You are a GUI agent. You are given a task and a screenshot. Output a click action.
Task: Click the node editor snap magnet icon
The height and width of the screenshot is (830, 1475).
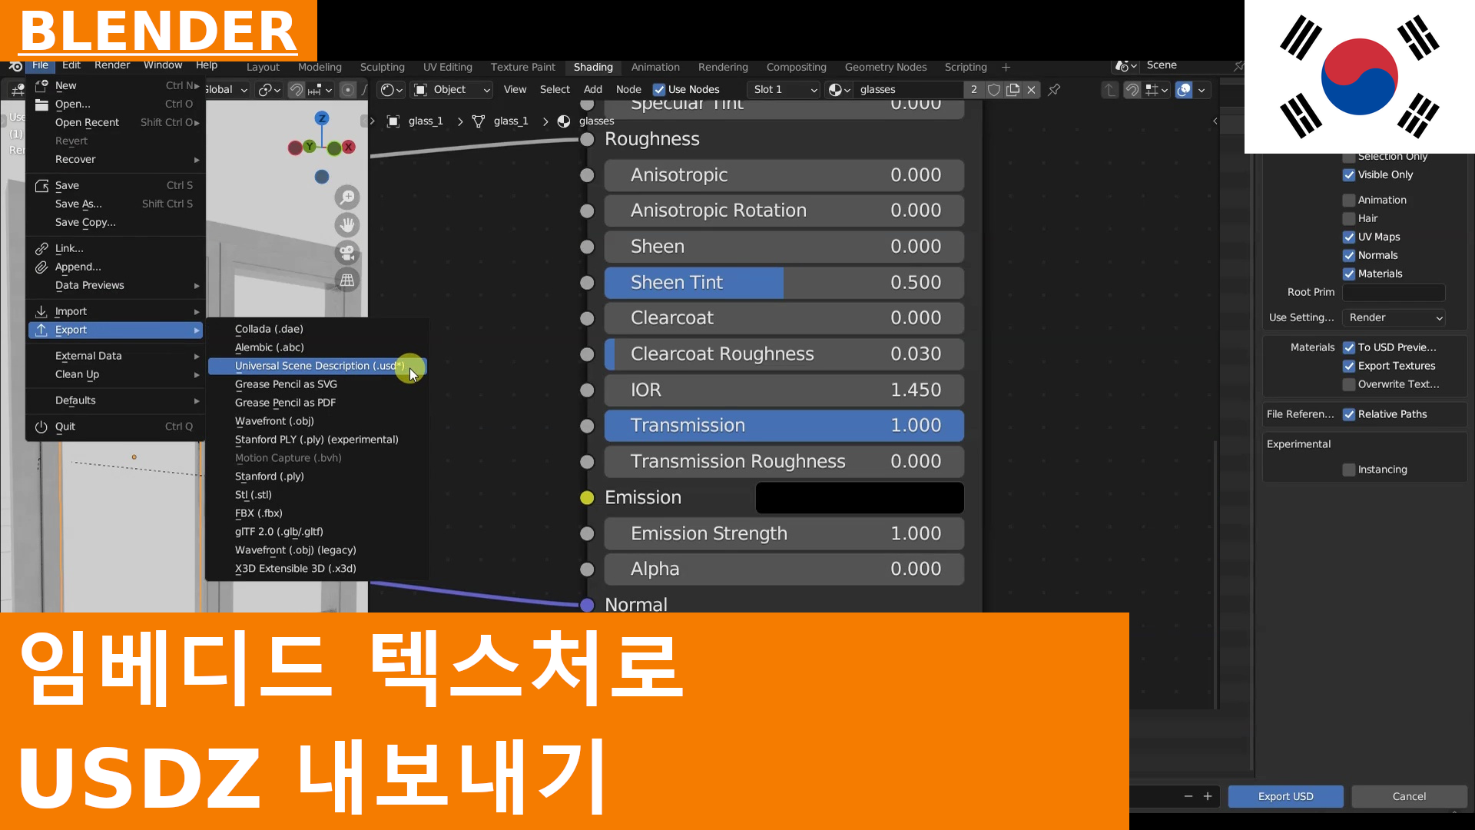(x=1132, y=90)
